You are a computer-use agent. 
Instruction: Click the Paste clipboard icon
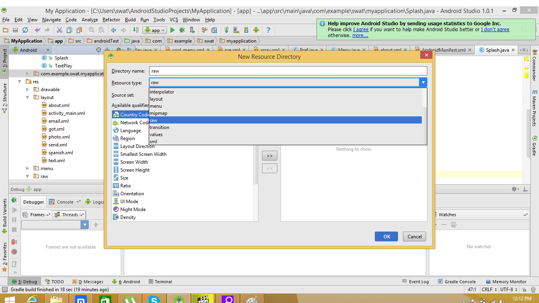click(79, 30)
